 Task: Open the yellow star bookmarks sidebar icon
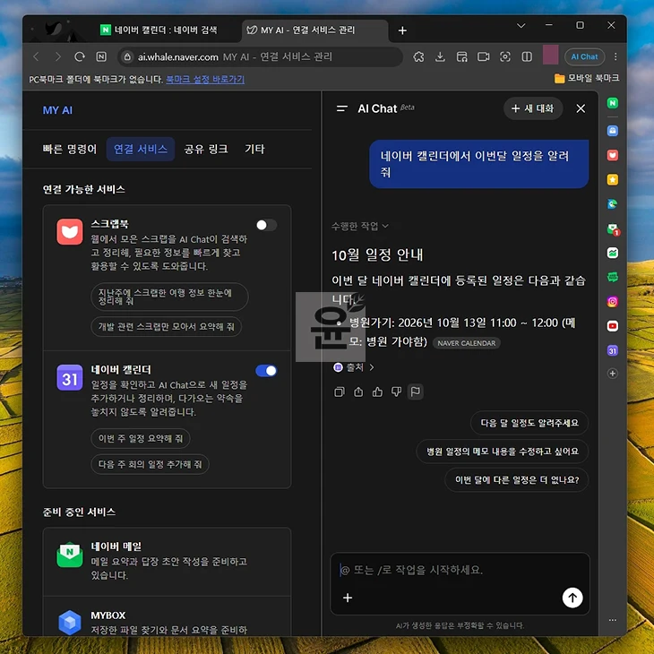pyautogui.click(x=612, y=180)
